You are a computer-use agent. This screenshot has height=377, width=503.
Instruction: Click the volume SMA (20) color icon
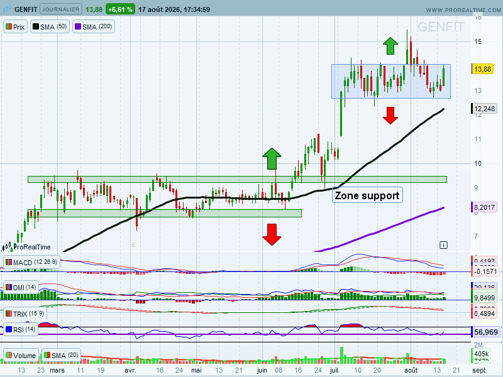pyautogui.click(x=47, y=355)
